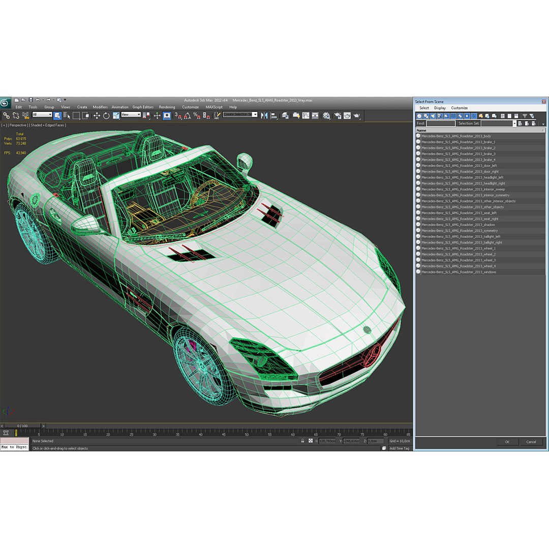The width and height of the screenshot is (549, 549).
Task: Activate the Select and Scale tool
Action: pos(116,115)
